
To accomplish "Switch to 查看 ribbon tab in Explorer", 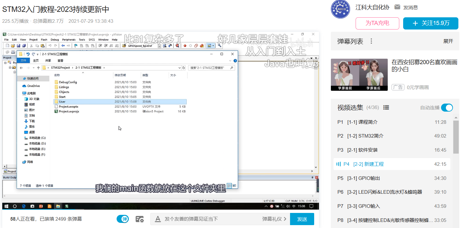I will [x=60, y=60].
